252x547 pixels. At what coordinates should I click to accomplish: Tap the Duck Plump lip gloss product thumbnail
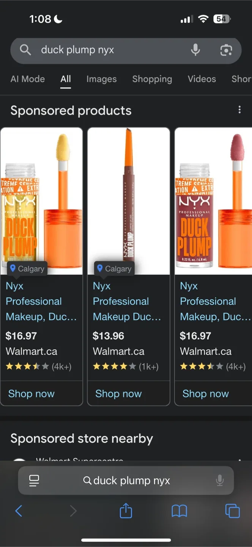click(x=41, y=198)
